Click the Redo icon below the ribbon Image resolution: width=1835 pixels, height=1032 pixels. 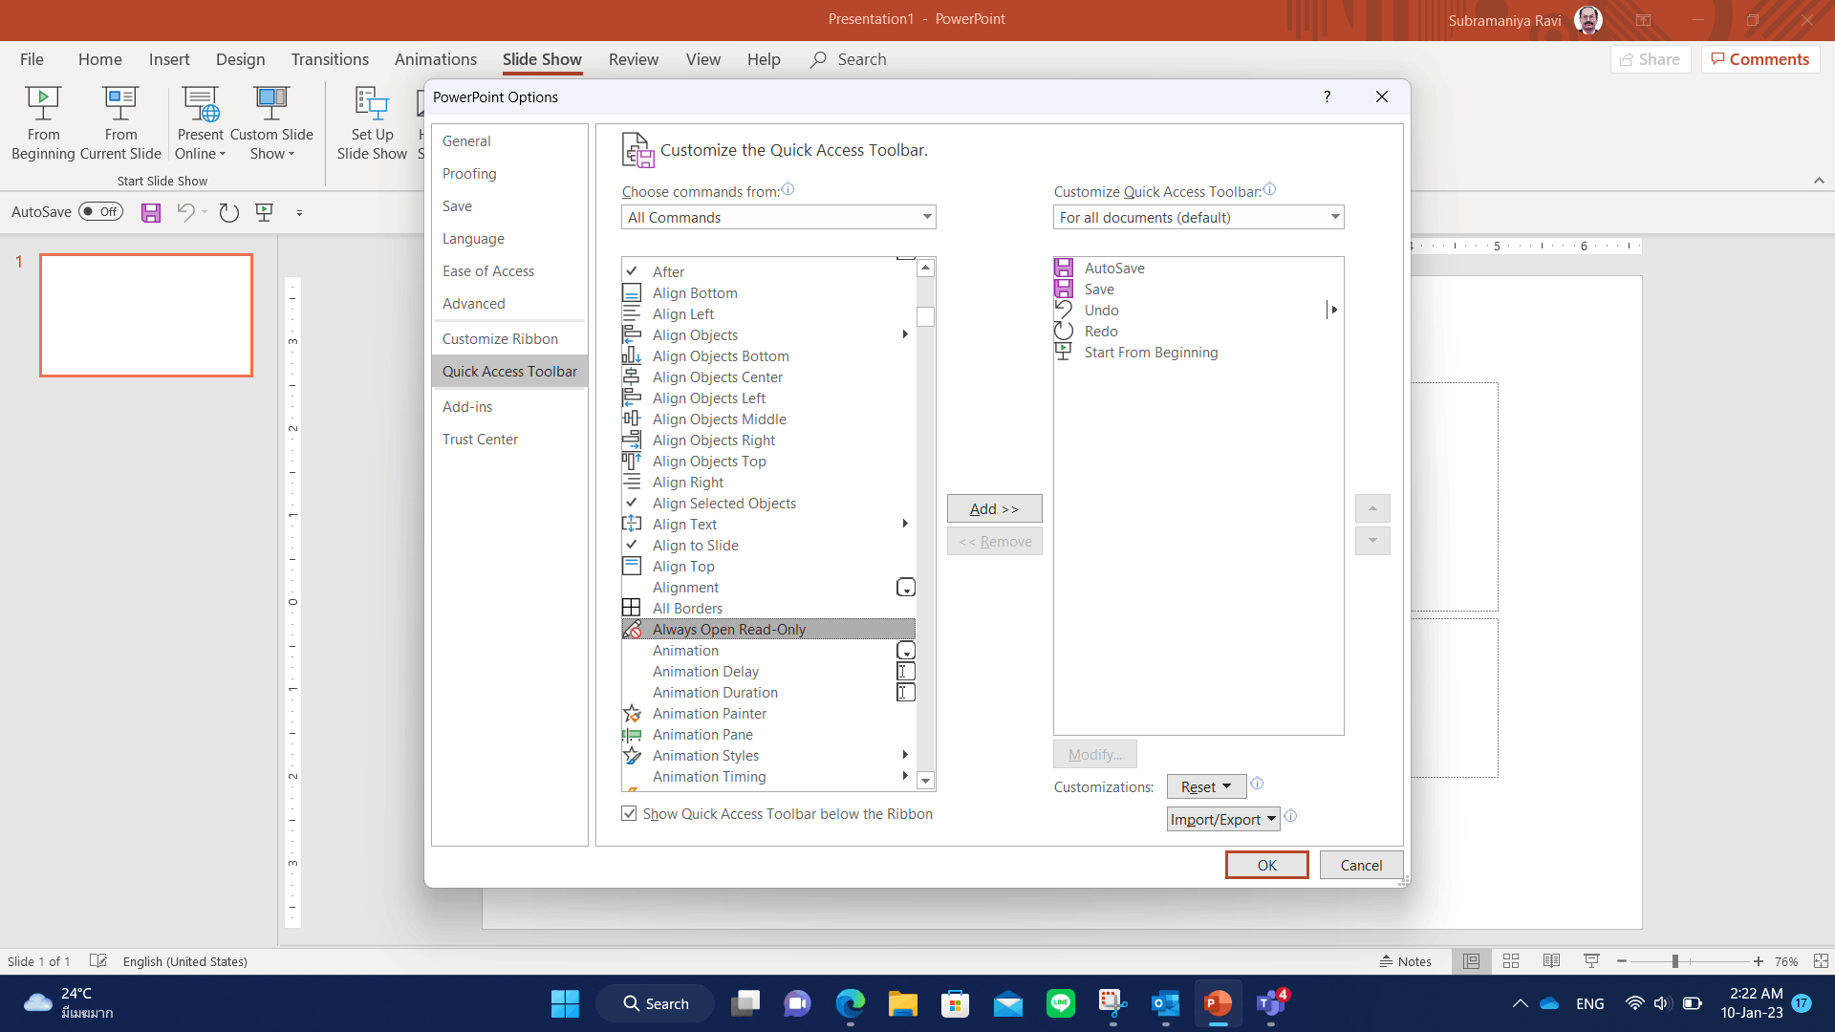228,212
